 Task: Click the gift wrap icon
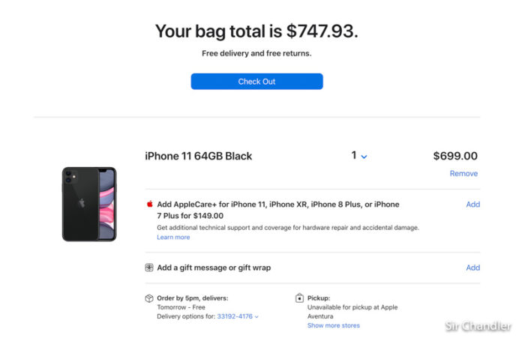tap(149, 268)
